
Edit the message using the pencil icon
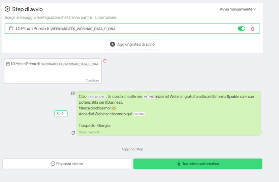[x=73, y=94]
